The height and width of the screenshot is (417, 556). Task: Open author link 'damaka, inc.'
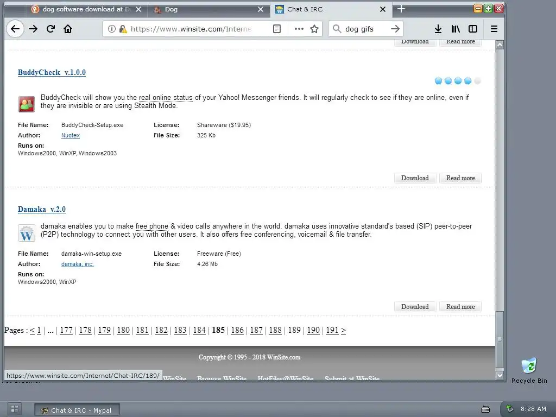[77, 264]
